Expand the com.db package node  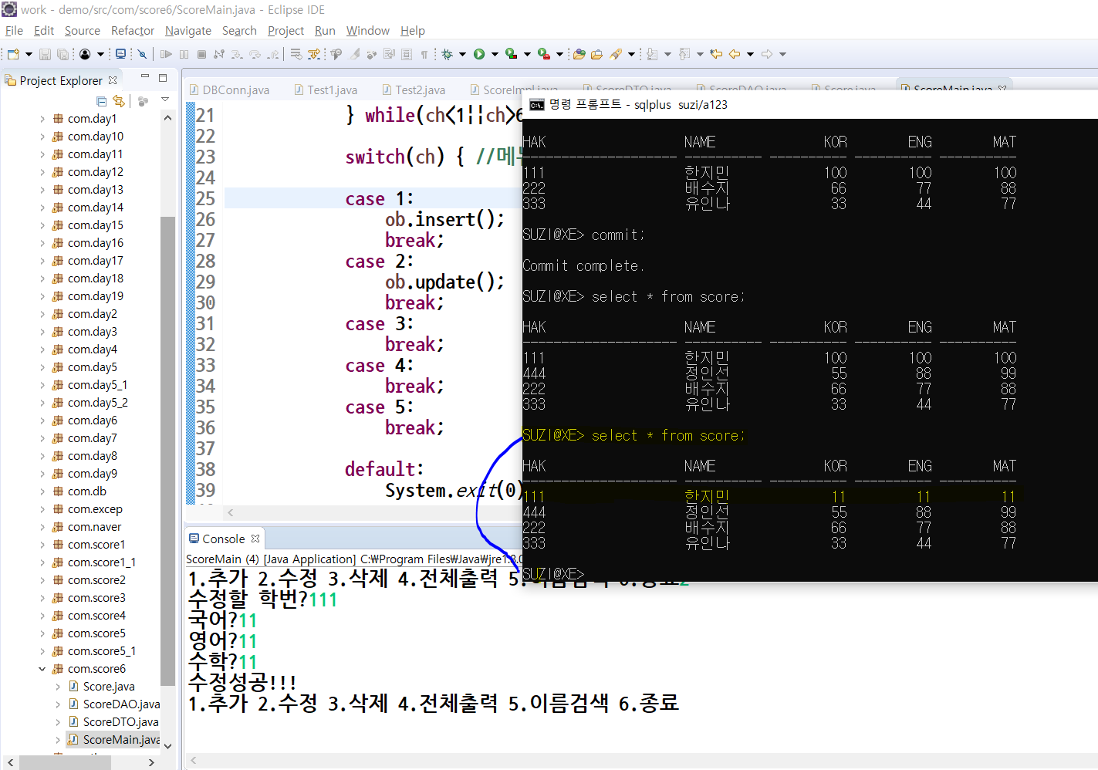pyautogui.click(x=42, y=491)
